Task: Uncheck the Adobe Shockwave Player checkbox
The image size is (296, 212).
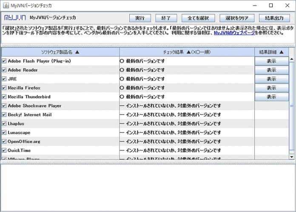Action: pyautogui.click(x=4, y=106)
